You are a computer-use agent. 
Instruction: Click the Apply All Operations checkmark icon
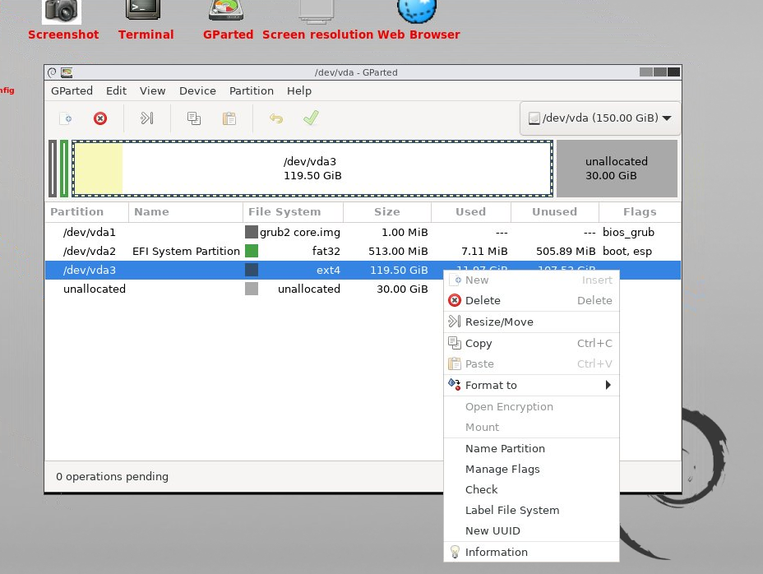(310, 118)
